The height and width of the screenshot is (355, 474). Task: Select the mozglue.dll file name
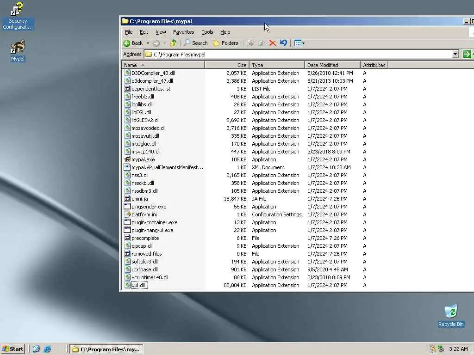pyautogui.click(x=144, y=144)
